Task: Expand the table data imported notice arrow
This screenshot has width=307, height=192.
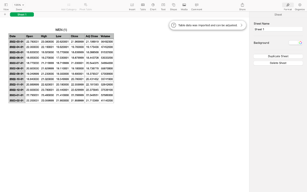Action: click(241, 25)
